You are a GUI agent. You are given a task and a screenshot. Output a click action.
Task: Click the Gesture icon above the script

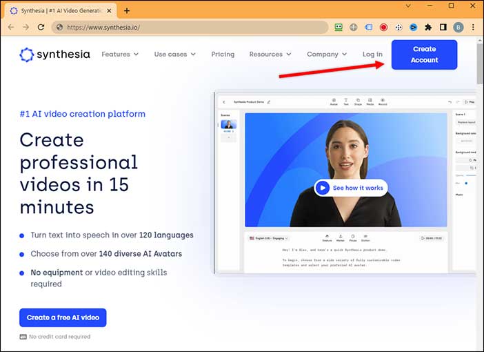pos(327,238)
